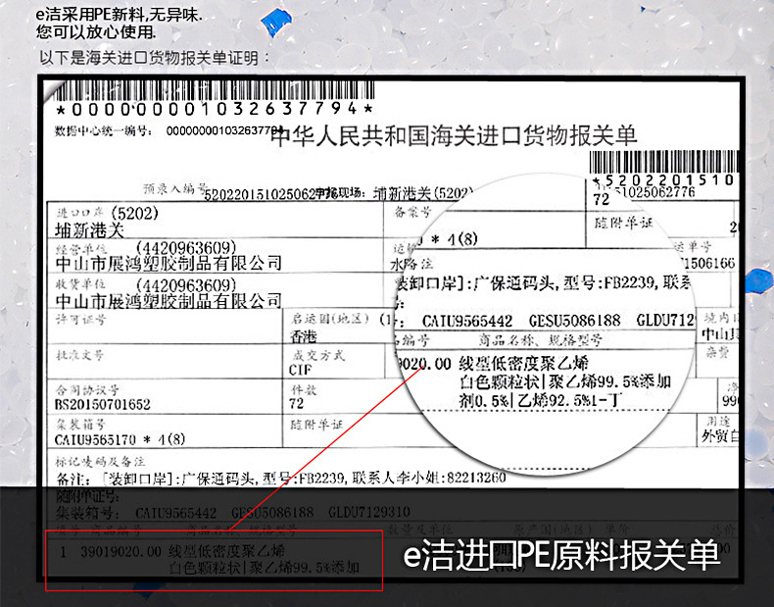Click the label '许可证号'
The height and width of the screenshot is (607, 774).
pos(80,320)
